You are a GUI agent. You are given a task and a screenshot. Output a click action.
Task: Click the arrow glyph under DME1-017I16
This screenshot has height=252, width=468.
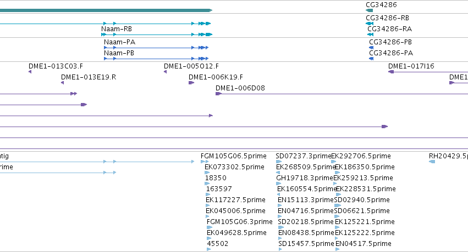click(x=391, y=72)
